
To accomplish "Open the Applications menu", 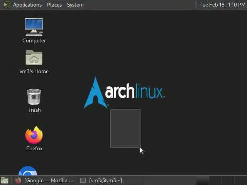I will 27,5.
